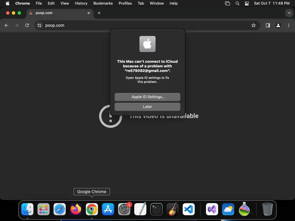The width and height of the screenshot is (295, 221).
Task: Bookmark this page with star icon
Action: click(x=254, y=25)
